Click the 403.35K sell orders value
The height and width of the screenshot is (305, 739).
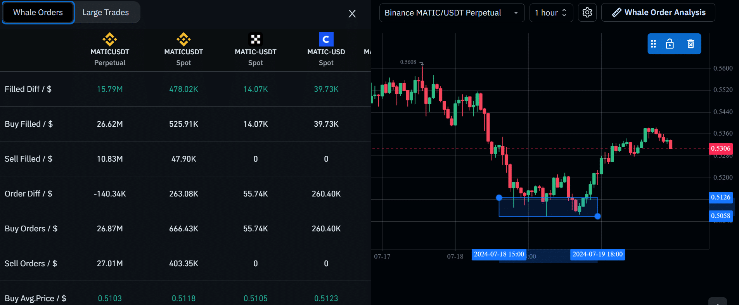(183, 264)
